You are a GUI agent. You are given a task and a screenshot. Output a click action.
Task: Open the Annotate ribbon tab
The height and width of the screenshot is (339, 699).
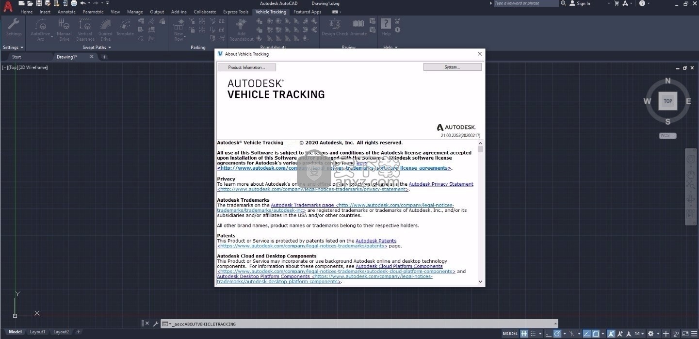point(66,12)
